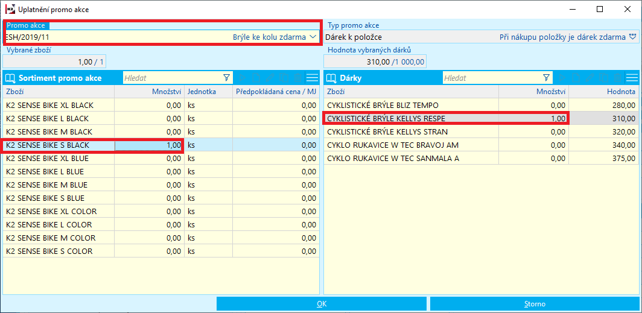Open the hamburger menu of Dárky panel

(x=632, y=78)
